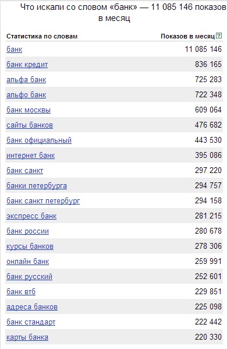Click the "экспресс банк" link

pos(31,216)
